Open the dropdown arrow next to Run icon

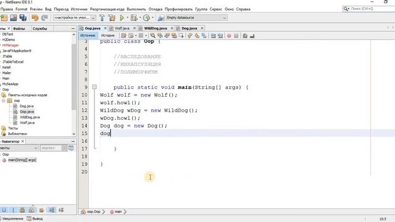tap(127, 18)
